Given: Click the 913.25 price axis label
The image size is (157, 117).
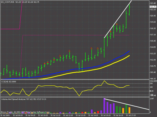Looking at the screenshot, I should [x=153, y=54].
